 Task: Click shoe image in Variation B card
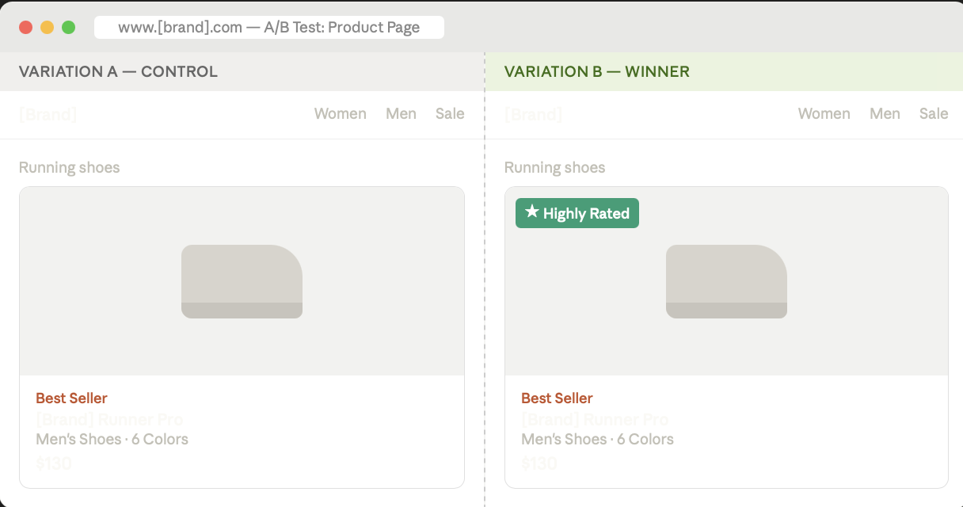coord(726,281)
